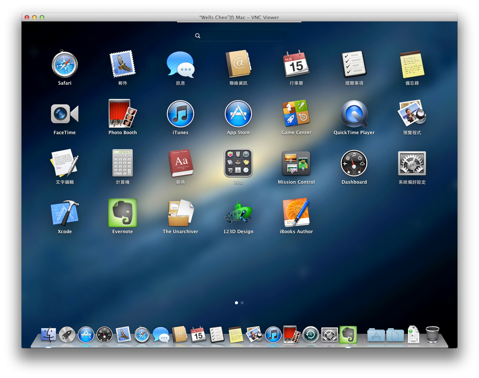Open Safari compass in the Dock
The height and width of the screenshot is (378, 479).
click(142, 335)
